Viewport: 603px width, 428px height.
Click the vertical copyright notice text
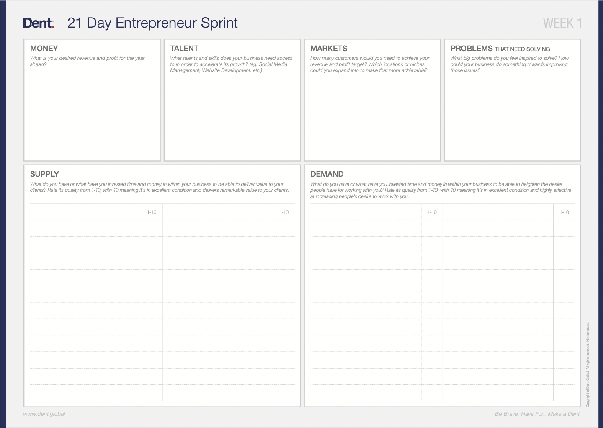click(x=588, y=364)
